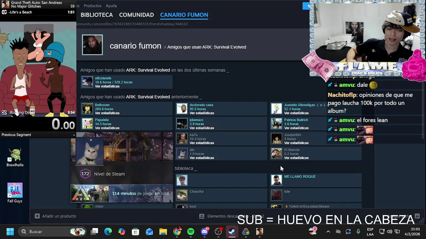Image resolution: width=426 pixels, height=239 pixels.
Task: Open Joaquinfdo avatar icon
Action: pos(277,138)
